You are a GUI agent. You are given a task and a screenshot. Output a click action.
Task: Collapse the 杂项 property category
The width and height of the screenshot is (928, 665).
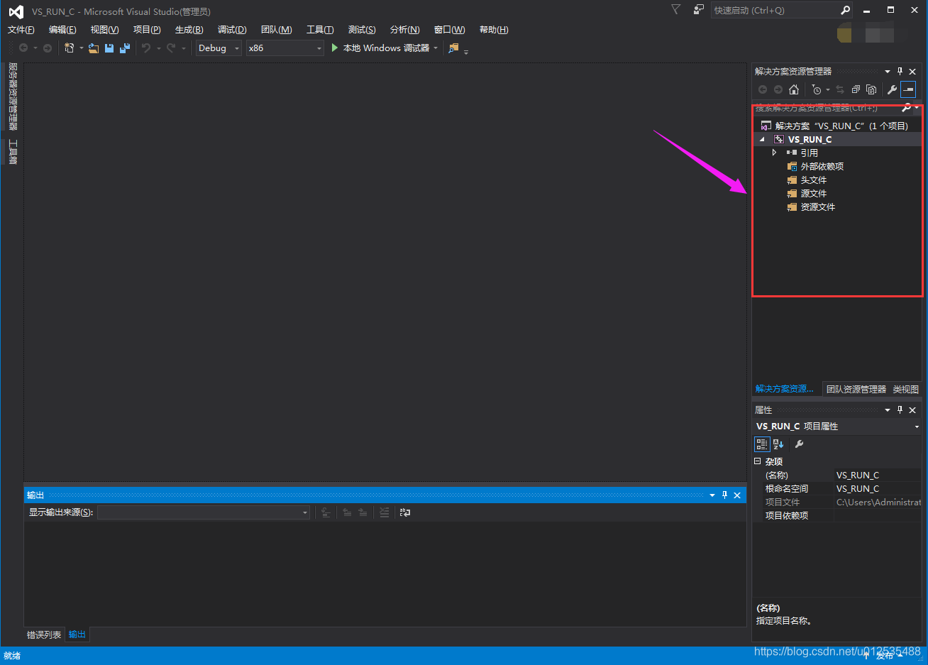(x=758, y=461)
